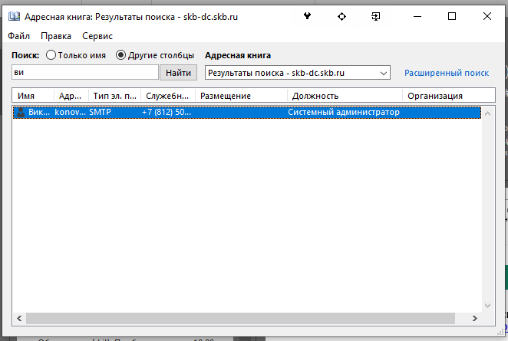
Task: Click the 'Адр...' column header
Action: point(71,96)
